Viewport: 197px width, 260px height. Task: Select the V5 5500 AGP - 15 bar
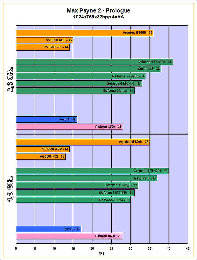click(x=44, y=40)
